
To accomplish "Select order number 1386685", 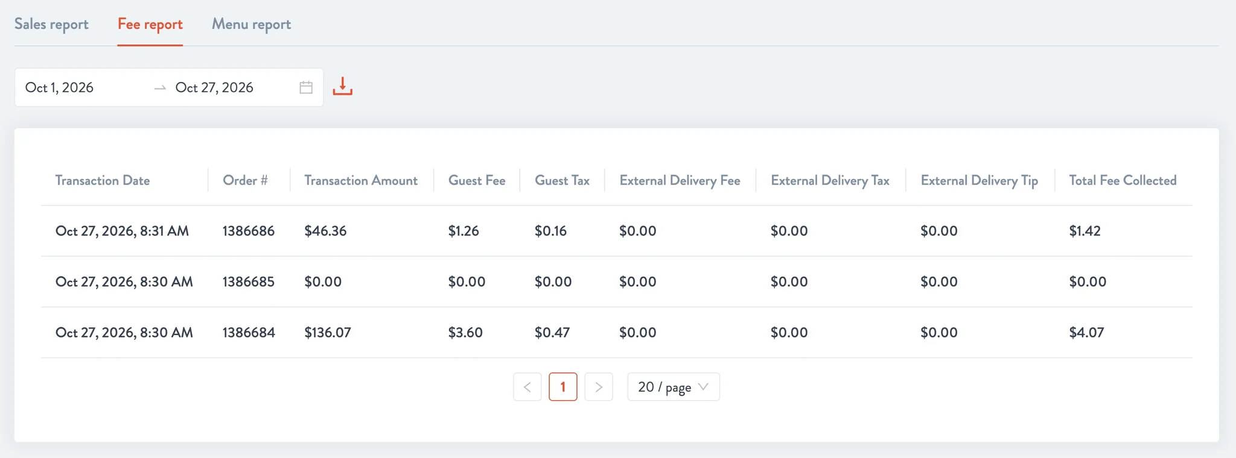I will [x=249, y=281].
